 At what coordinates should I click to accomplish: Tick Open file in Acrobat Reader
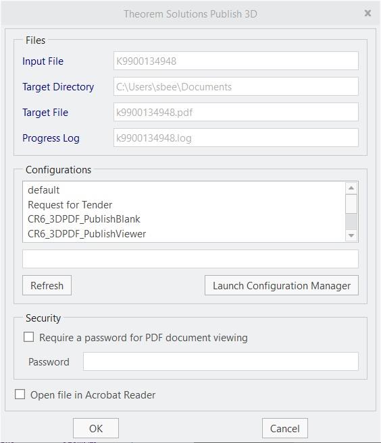pos(20,394)
